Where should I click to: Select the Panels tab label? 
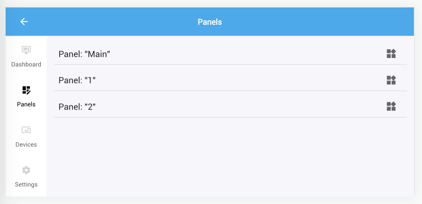[x=26, y=104]
